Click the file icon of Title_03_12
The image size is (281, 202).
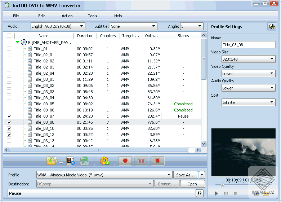pyautogui.click(x=30, y=135)
